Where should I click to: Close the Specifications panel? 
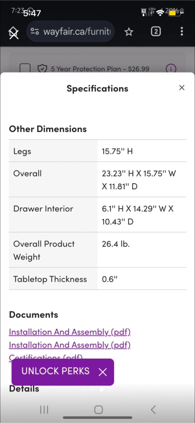click(182, 88)
